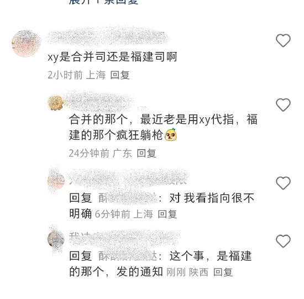304x299 pixels.
Task: Expand the collapsed replies at top
Action: point(103,2)
